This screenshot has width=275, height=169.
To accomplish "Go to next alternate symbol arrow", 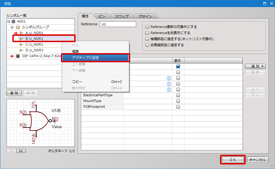I will [x=21, y=151].
